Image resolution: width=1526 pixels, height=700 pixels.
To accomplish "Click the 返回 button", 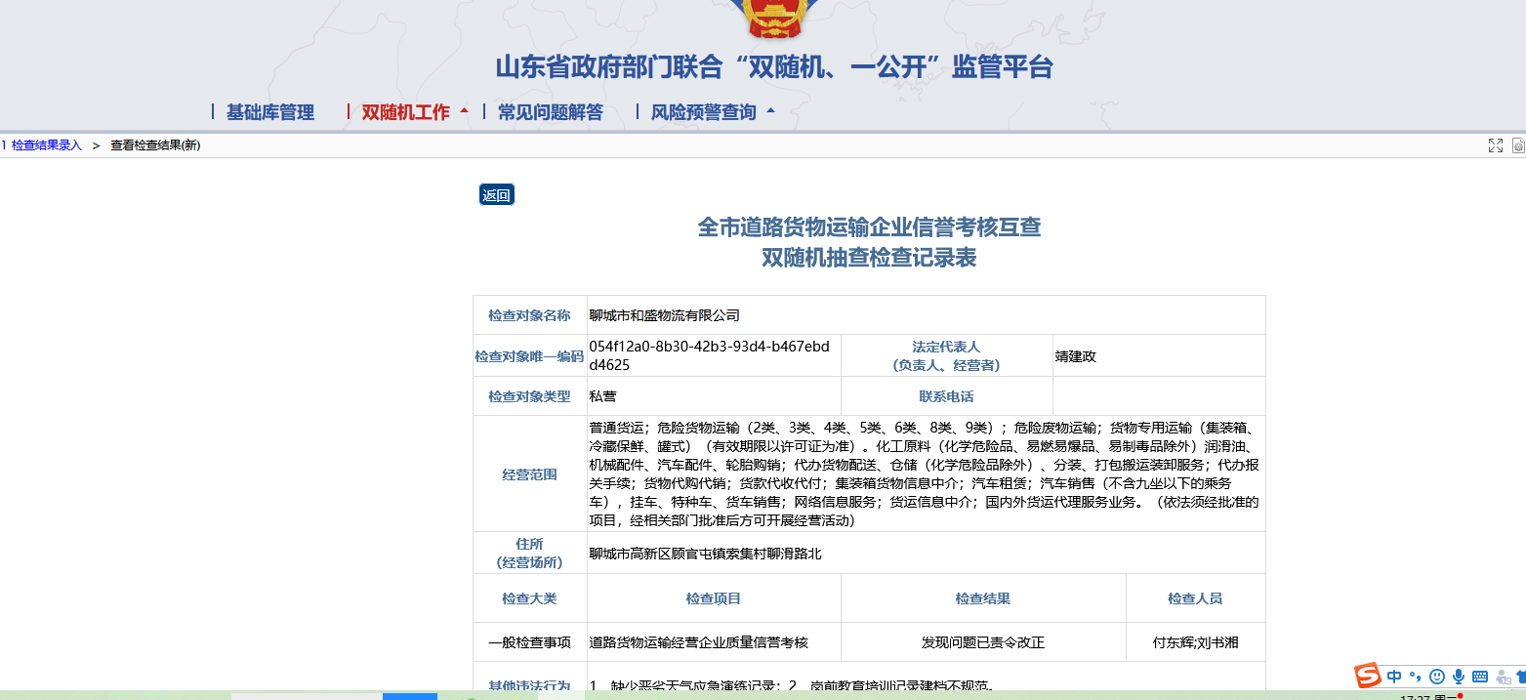I will [x=496, y=195].
